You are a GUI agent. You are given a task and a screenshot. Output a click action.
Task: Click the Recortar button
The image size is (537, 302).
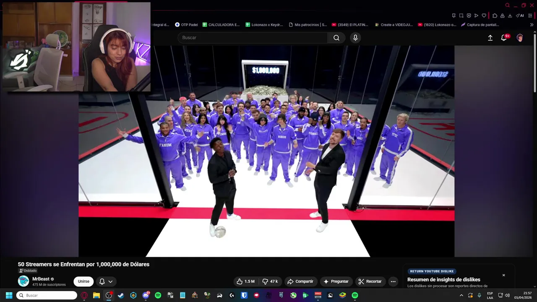[370, 281]
